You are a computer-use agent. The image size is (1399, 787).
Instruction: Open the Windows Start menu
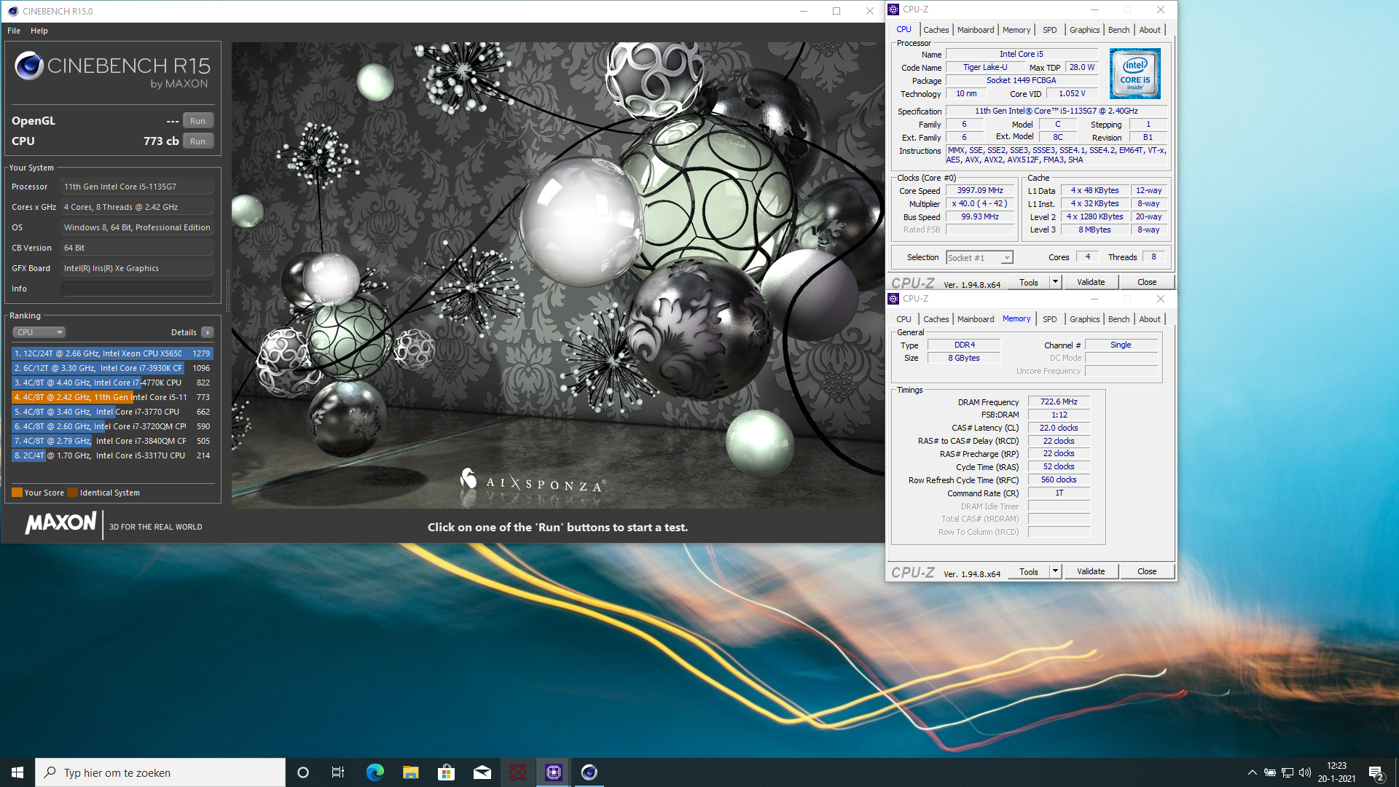17,772
